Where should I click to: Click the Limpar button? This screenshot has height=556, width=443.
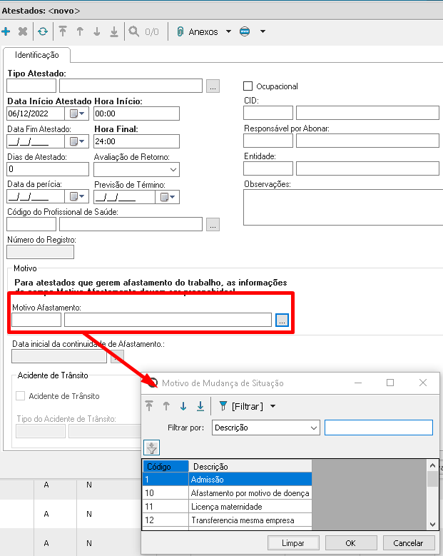click(293, 543)
